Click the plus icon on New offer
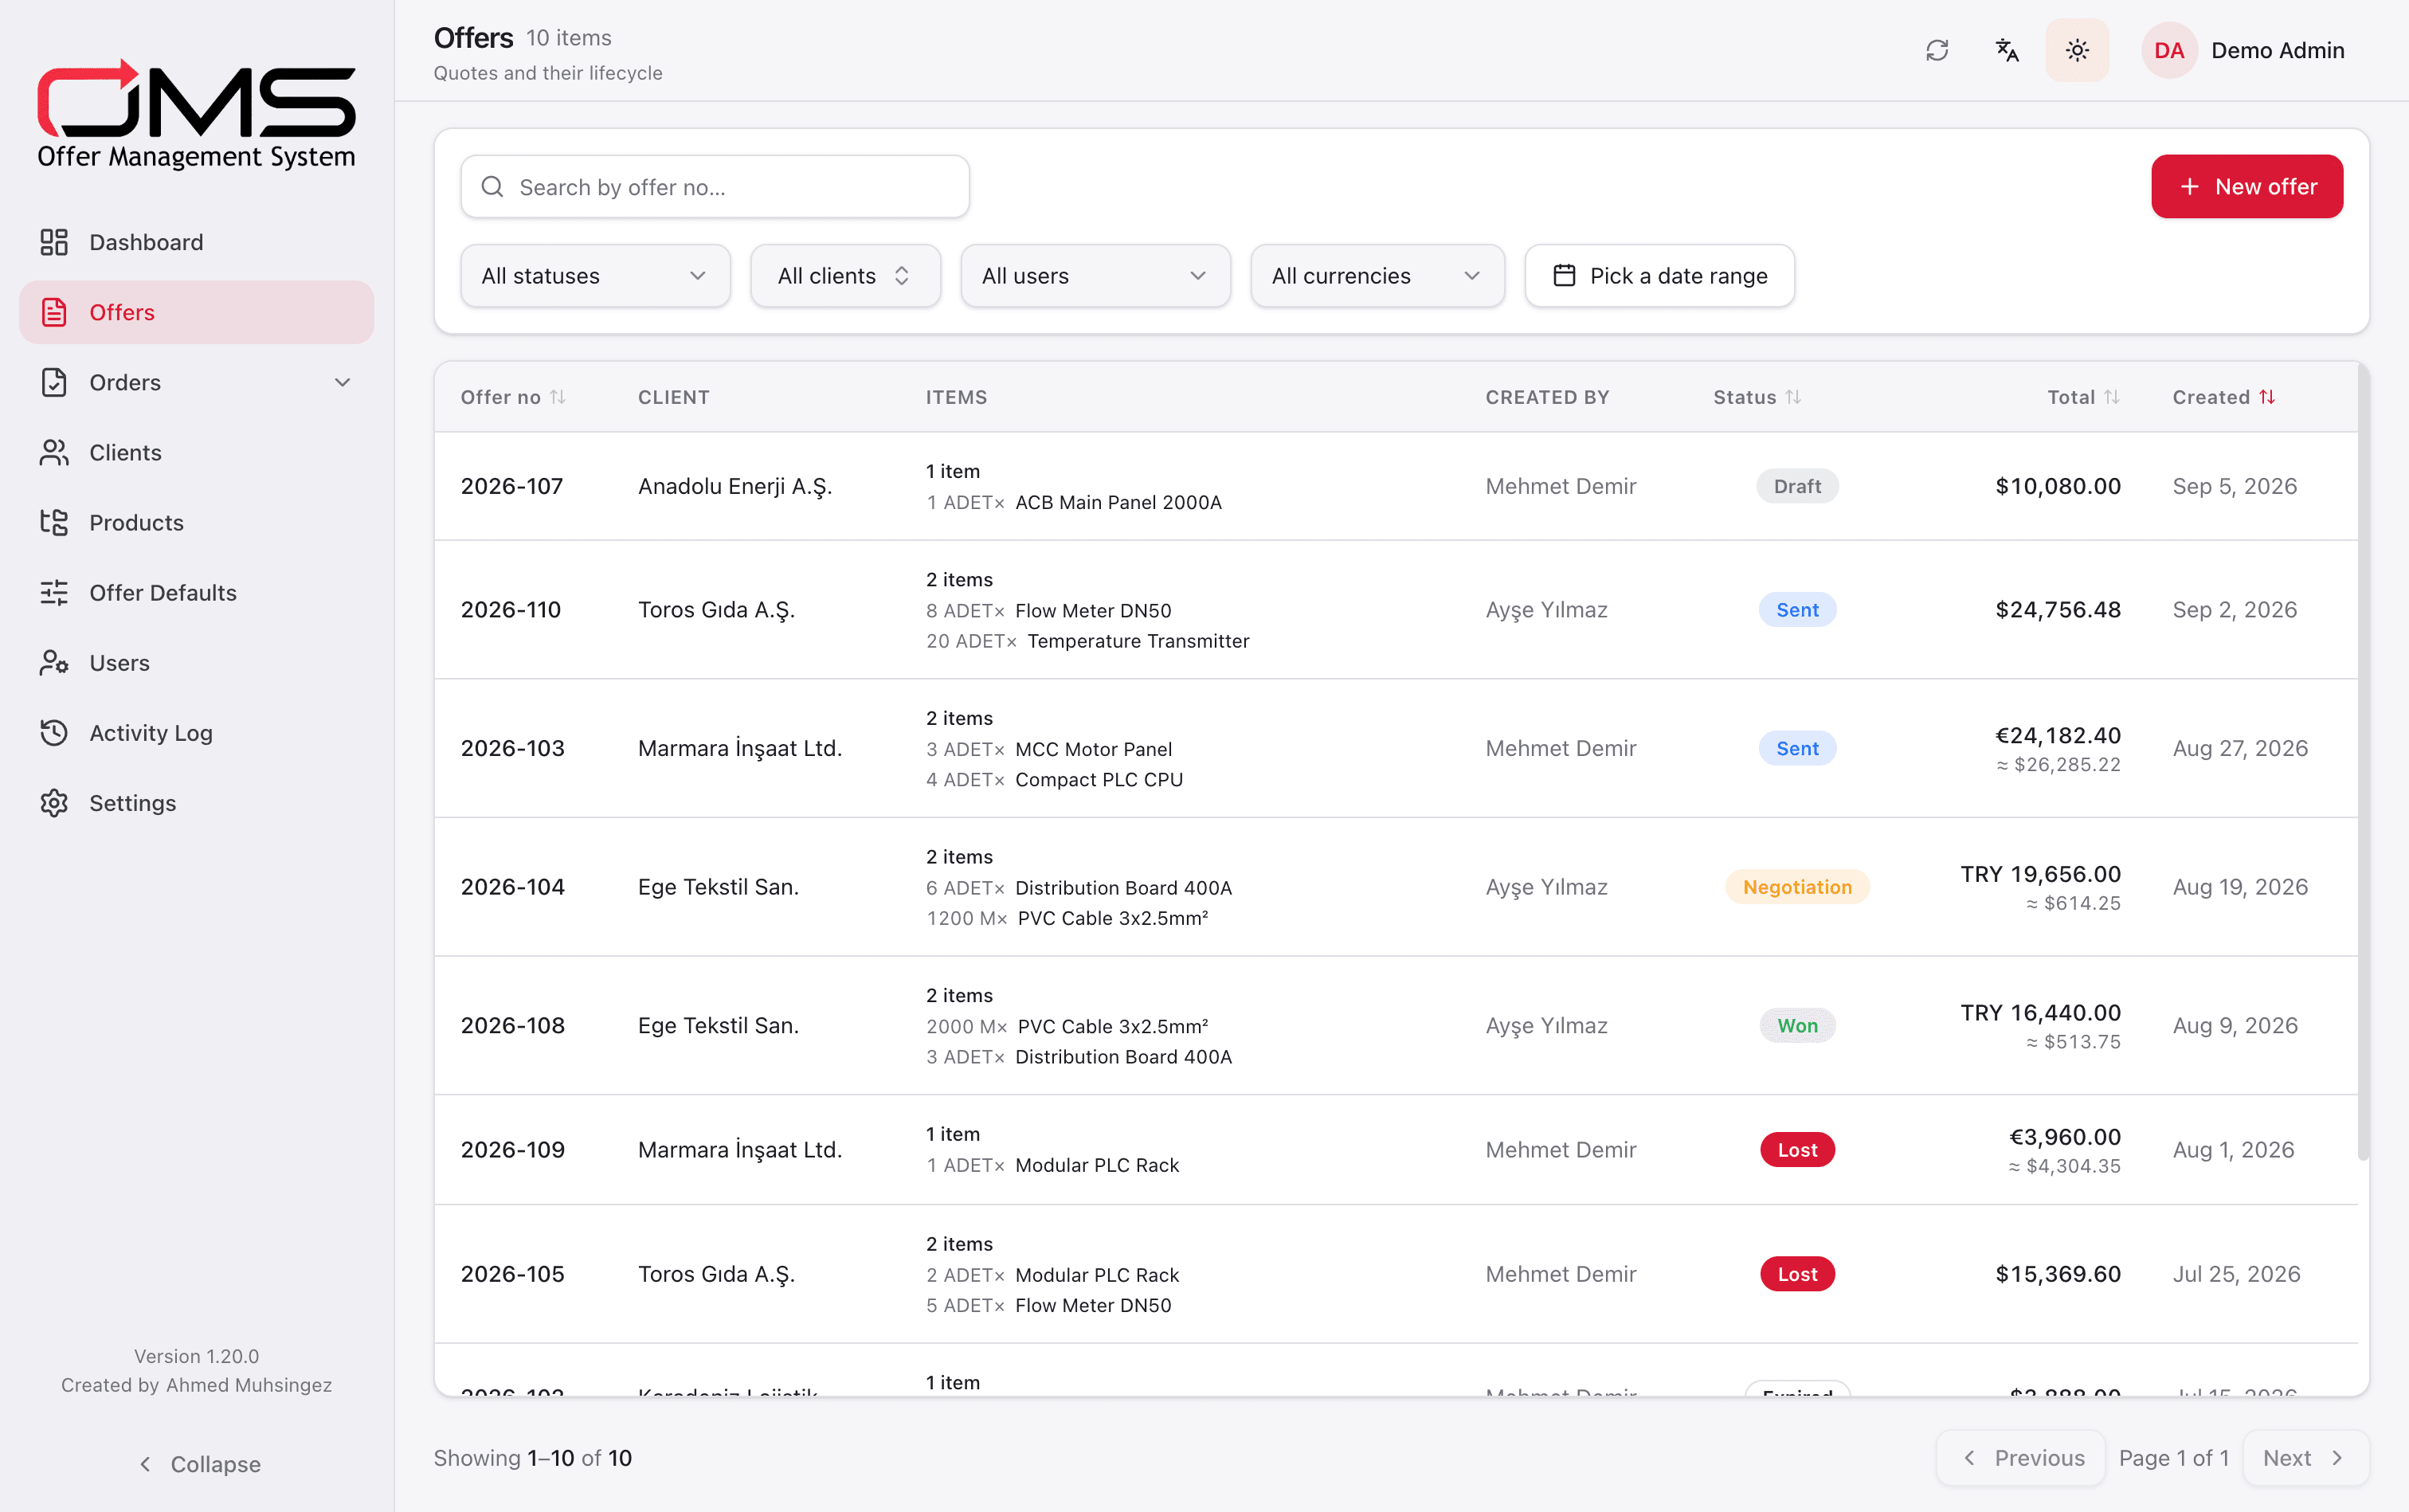The image size is (2409, 1512). (x=2189, y=187)
